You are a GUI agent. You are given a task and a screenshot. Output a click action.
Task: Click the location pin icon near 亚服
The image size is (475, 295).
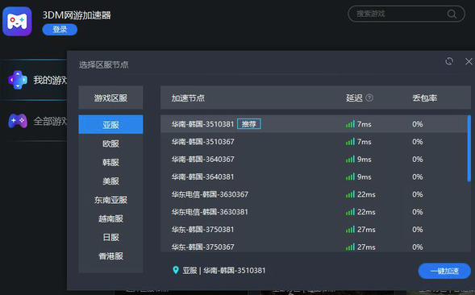pyautogui.click(x=175, y=270)
